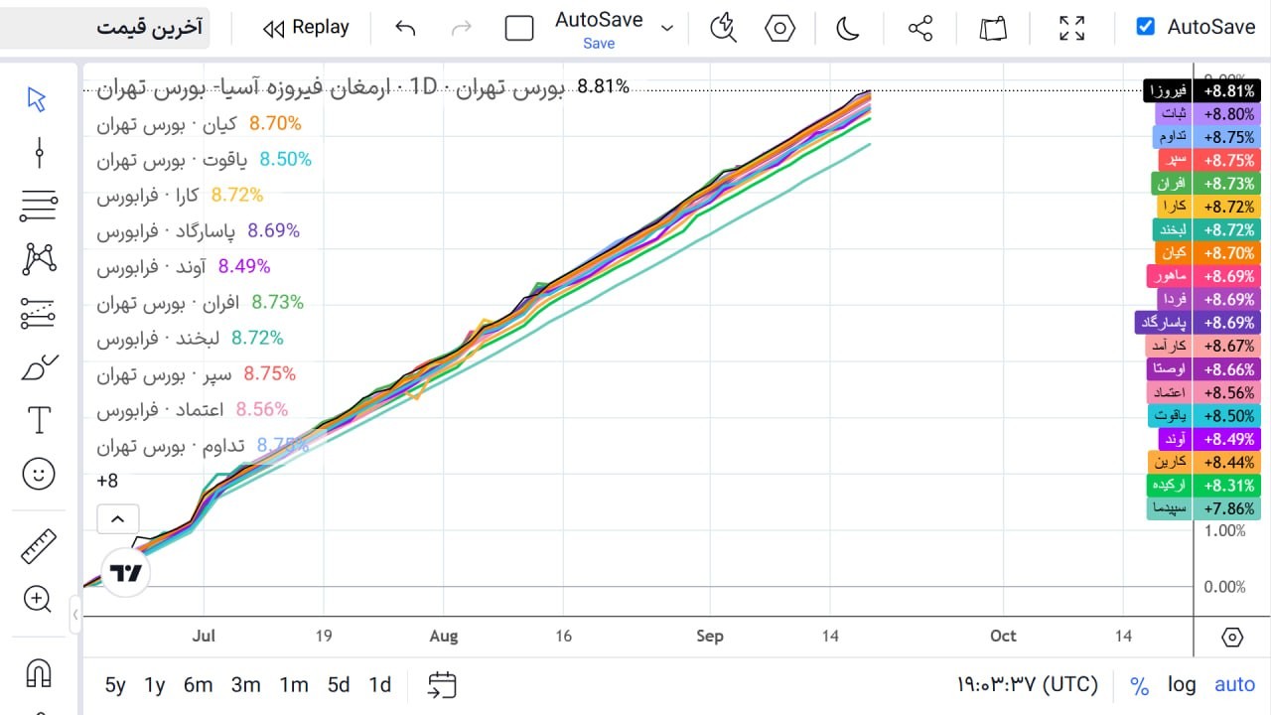
Task: Select the 1y time range
Action: pyautogui.click(x=155, y=684)
